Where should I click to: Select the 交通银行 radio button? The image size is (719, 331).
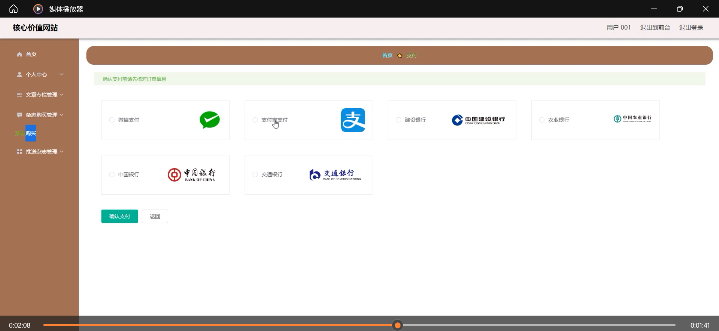click(255, 174)
